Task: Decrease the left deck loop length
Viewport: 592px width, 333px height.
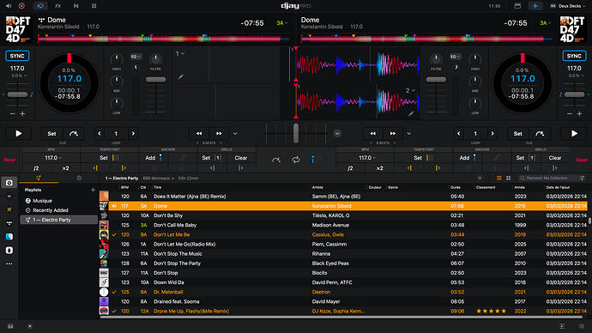Action: pos(100,134)
